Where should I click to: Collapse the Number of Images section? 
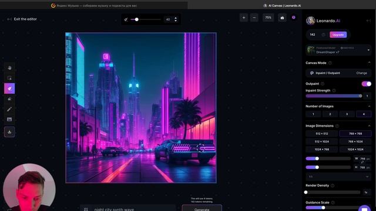369,106
